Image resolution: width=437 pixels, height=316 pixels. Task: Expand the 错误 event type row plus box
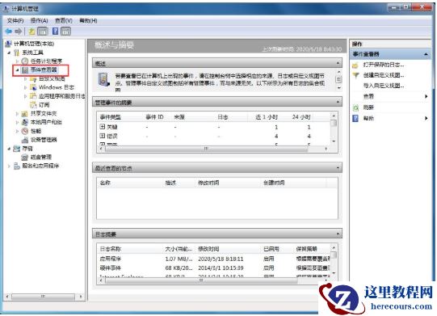tap(103, 136)
